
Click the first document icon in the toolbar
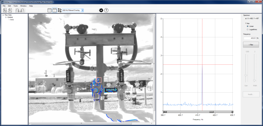click(5, 10)
